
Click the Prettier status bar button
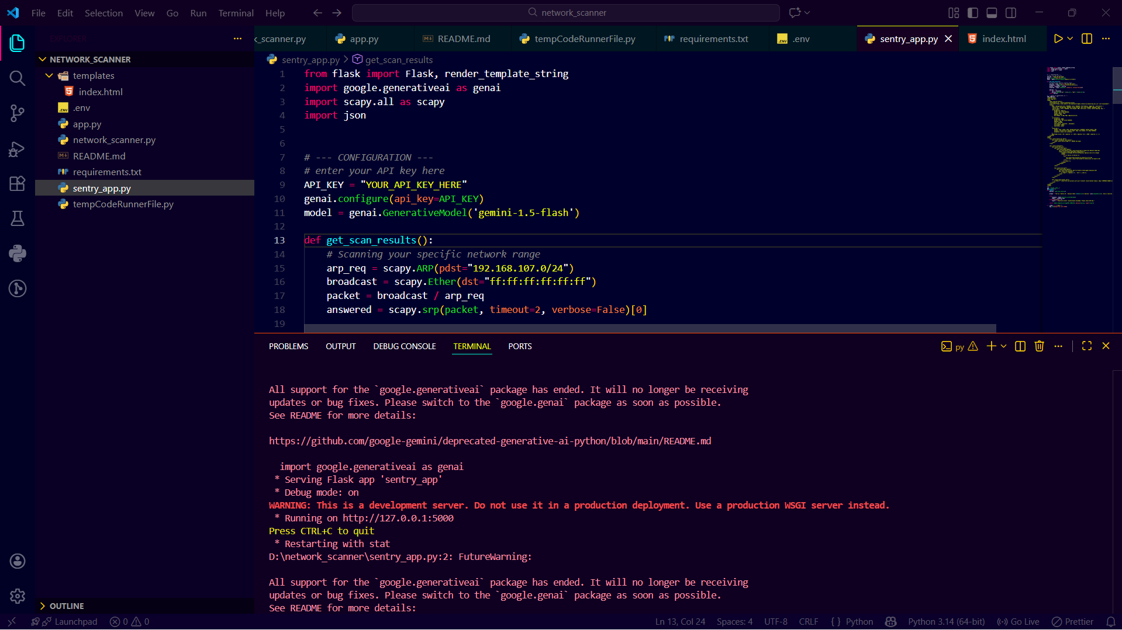coord(1073,622)
